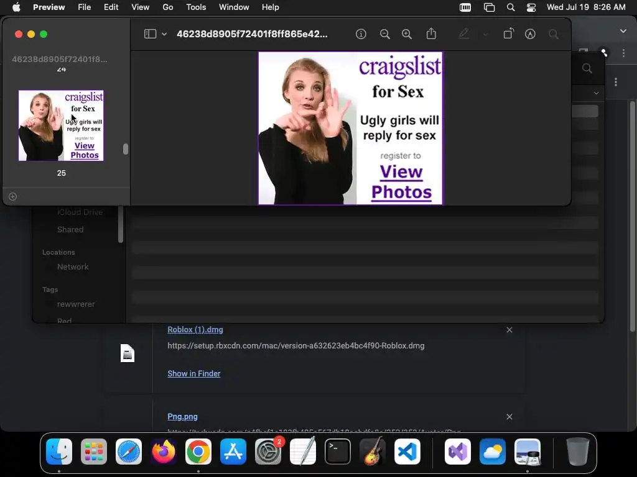Open the Window menu
Viewport: 637px width, 477px height.
[234, 7]
